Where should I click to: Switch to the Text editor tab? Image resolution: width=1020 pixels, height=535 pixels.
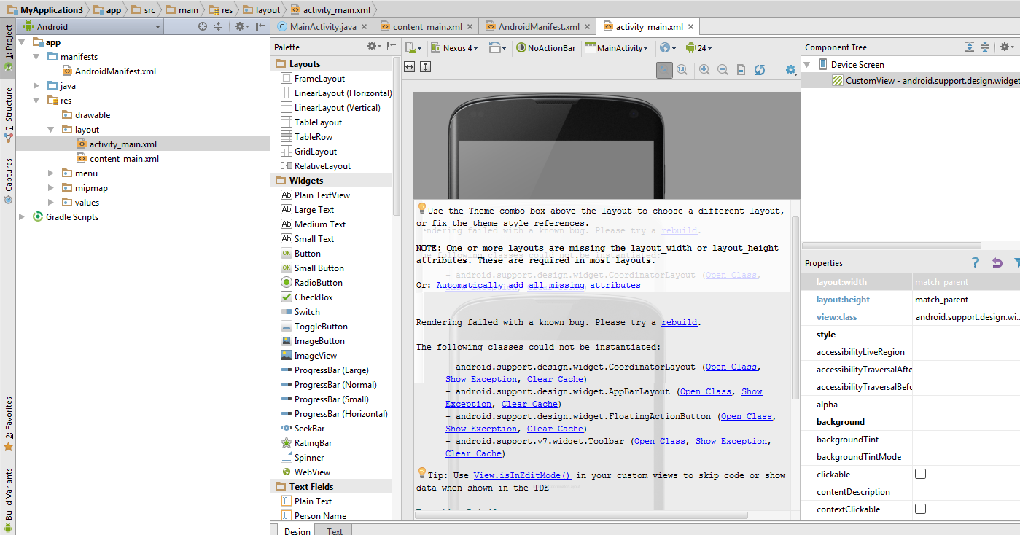[335, 531]
